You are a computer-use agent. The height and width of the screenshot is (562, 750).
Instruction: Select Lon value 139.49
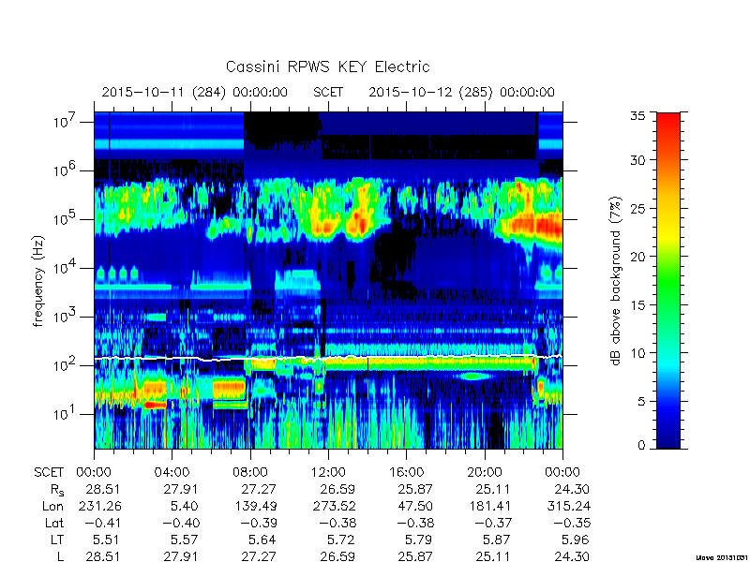click(x=255, y=506)
